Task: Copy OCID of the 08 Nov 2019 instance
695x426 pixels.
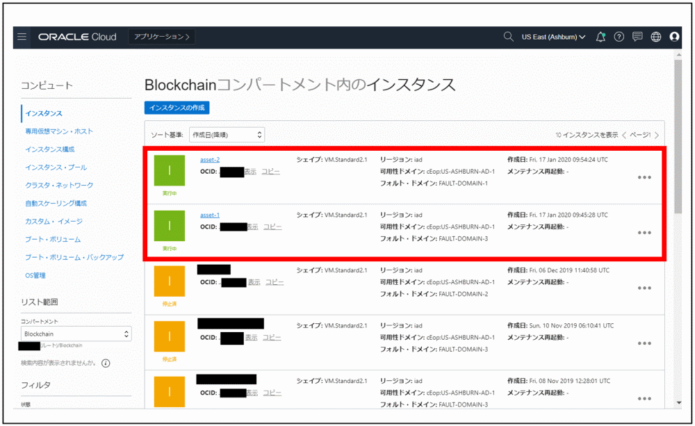Action: pyautogui.click(x=272, y=393)
